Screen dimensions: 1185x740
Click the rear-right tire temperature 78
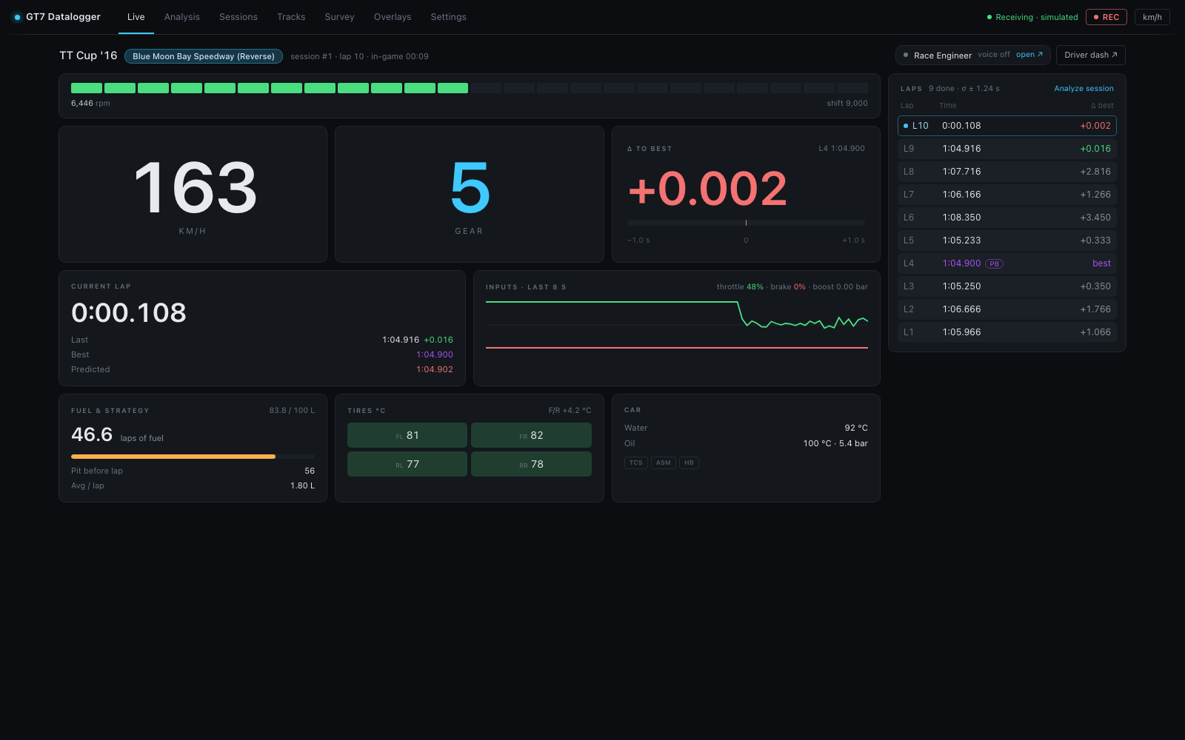click(x=531, y=464)
